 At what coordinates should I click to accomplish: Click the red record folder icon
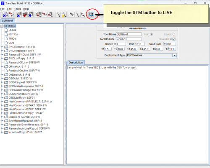[x=25, y=15]
